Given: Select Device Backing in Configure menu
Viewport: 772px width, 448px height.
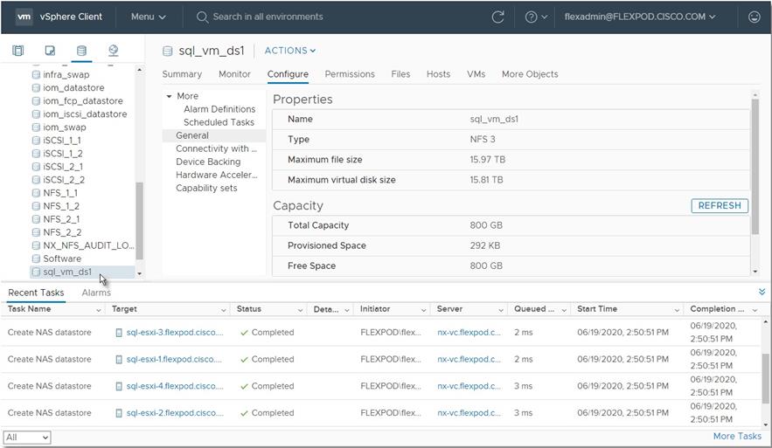Looking at the screenshot, I should click(x=208, y=162).
